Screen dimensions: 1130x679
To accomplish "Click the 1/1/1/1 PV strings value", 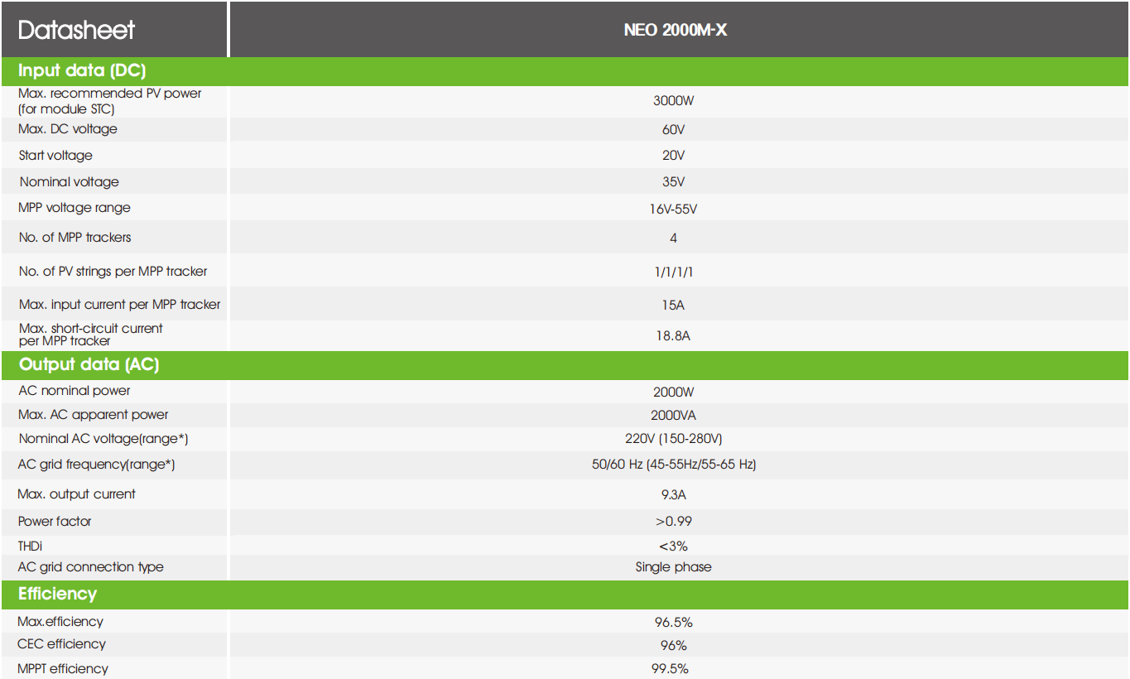I will click(x=673, y=272).
